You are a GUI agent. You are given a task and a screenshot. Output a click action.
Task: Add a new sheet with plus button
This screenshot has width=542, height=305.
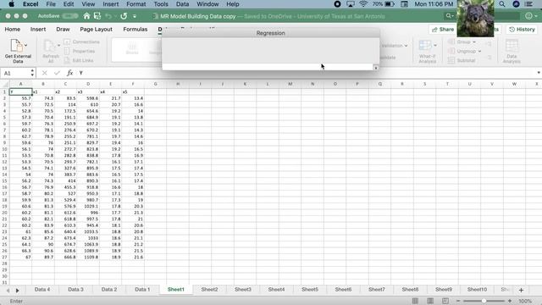pos(521,290)
